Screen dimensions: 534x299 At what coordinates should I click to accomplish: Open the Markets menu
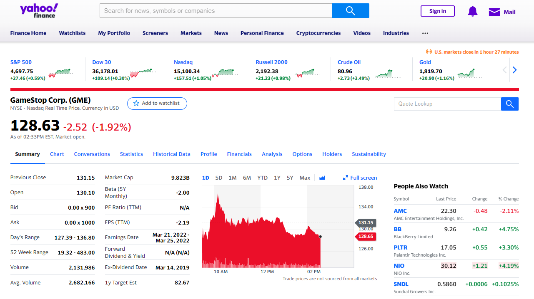tap(191, 33)
